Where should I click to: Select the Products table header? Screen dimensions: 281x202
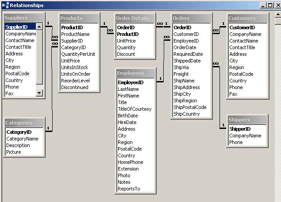[78, 18]
